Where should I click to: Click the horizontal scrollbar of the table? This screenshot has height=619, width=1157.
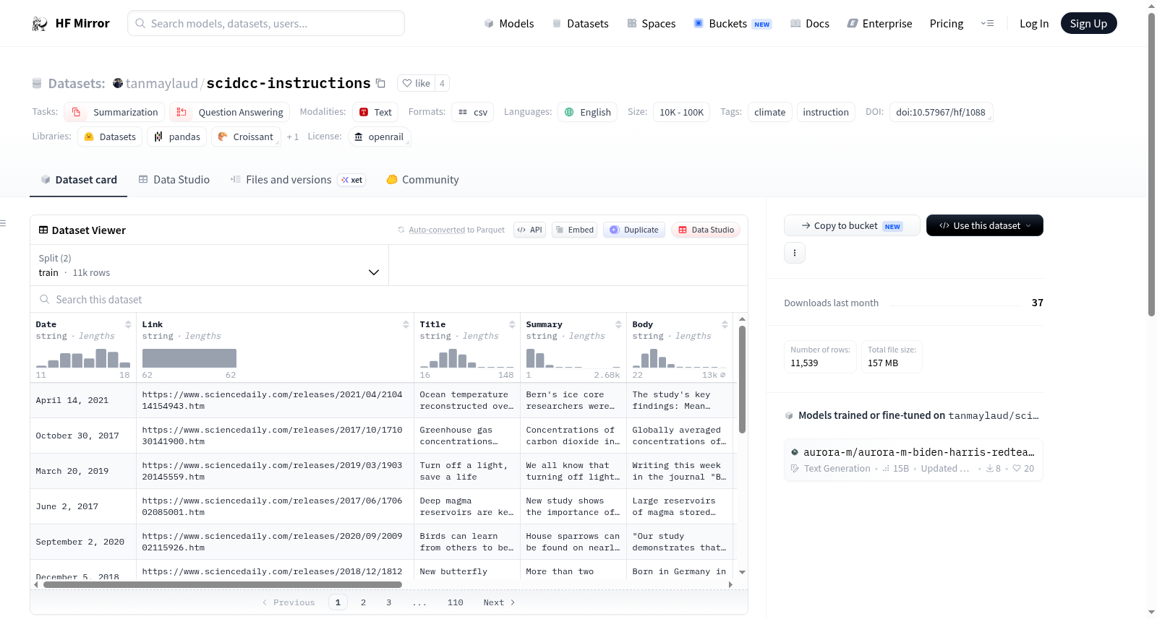(223, 584)
